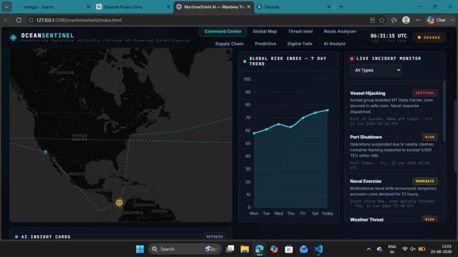Open File Explorer from the taskbar

[x=245, y=249]
